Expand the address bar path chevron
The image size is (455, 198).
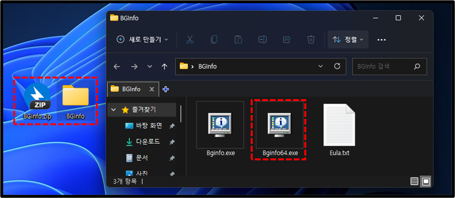click(193, 67)
